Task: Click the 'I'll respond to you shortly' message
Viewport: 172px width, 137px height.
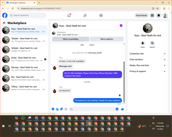Action: pos(98,100)
